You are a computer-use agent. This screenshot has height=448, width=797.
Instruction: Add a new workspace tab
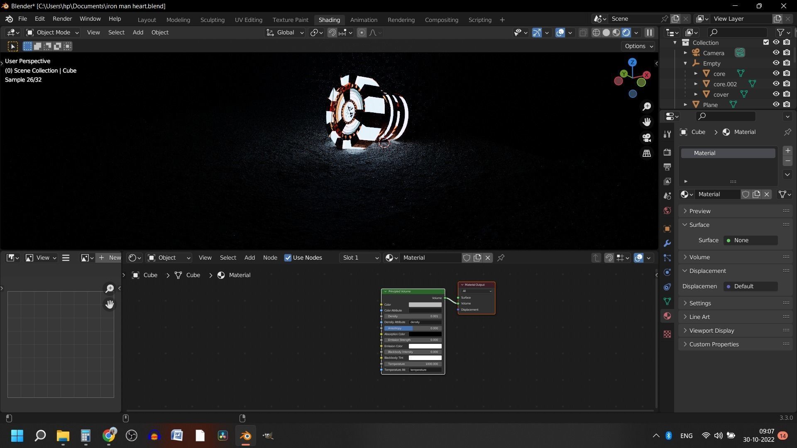pyautogui.click(x=502, y=20)
